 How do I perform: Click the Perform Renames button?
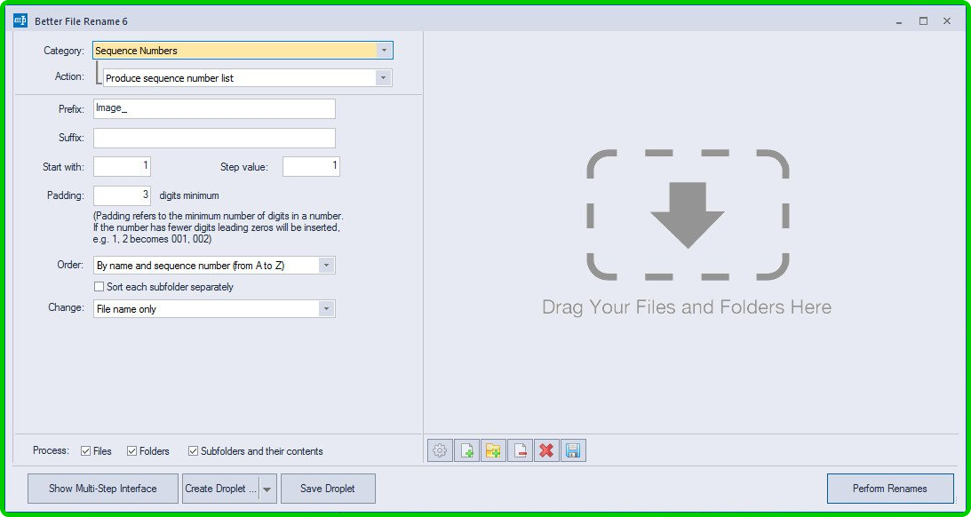(890, 489)
